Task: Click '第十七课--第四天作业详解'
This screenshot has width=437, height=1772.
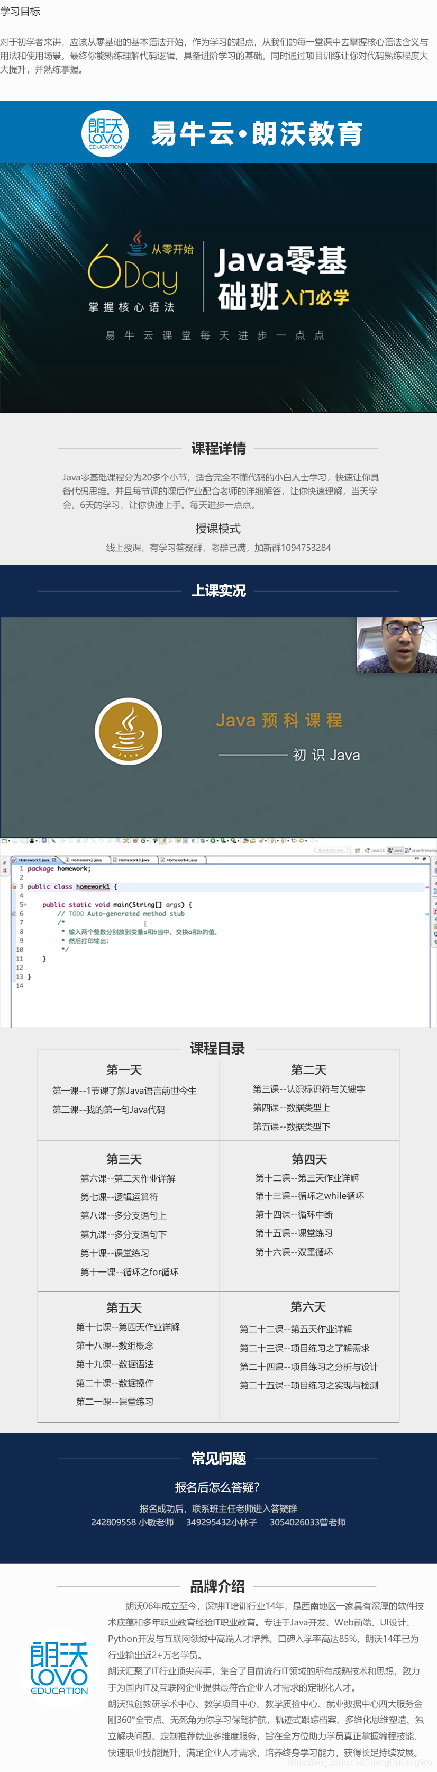Action: coord(128,1328)
